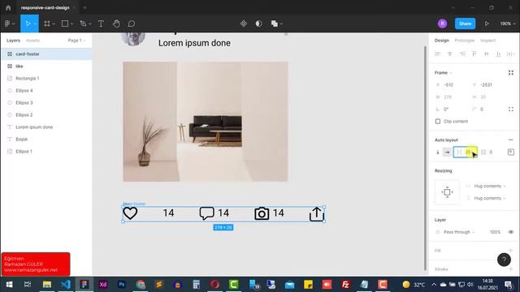Select the Rectangle shape tool
Viewport: 520px width, 292px height.
tap(65, 24)
